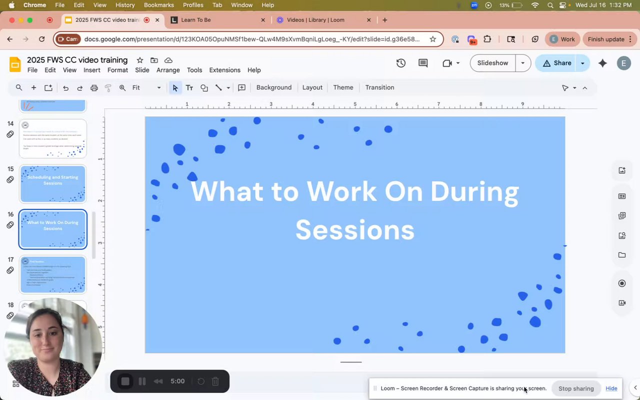Click the redo arrow
This screenshot has height=400, width=640.
pos(79,88)
